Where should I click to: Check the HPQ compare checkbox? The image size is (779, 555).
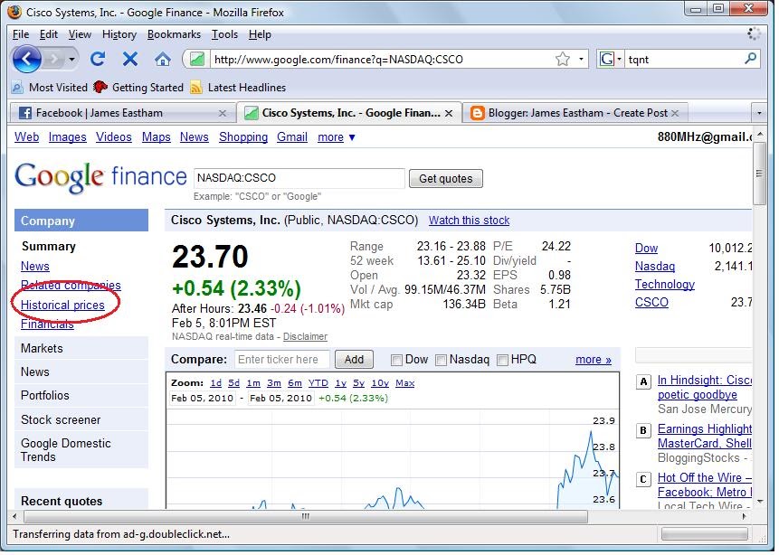point(503,360)
